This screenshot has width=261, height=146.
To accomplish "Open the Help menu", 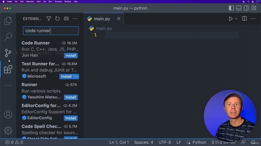I will tap(76, 2).
